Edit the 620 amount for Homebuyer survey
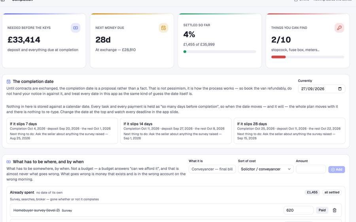The image size is (356, 222). (298, 210)
